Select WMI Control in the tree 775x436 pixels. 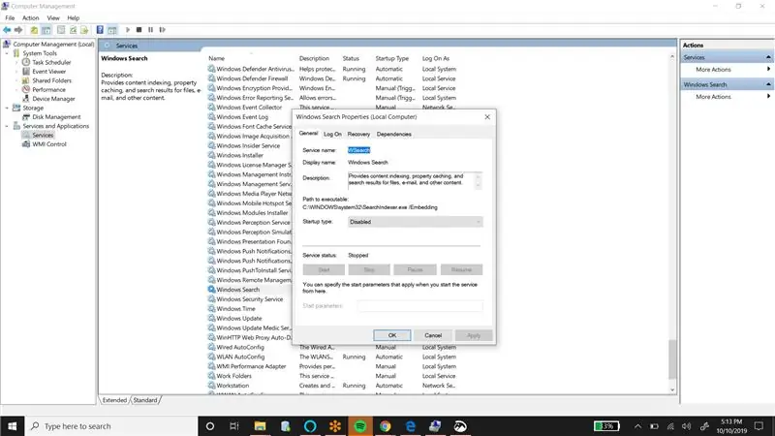[x=49, y=144]
